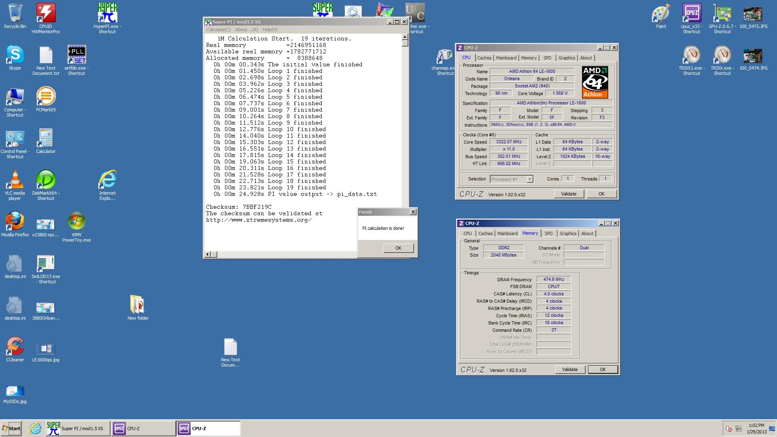Screen dimensions: 777x437
Task: Launch PCMark05 desktop icon
Action: click(46, 99)
